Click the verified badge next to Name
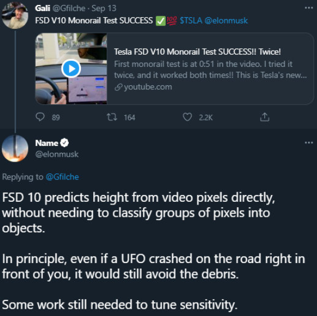The width and height of the screenshot is (317, 316). tap(65, 143)
